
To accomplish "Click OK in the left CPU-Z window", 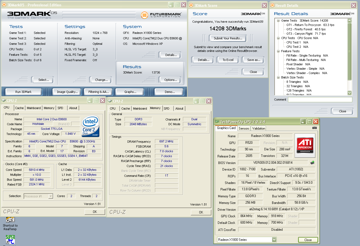I will click(95, 212).
